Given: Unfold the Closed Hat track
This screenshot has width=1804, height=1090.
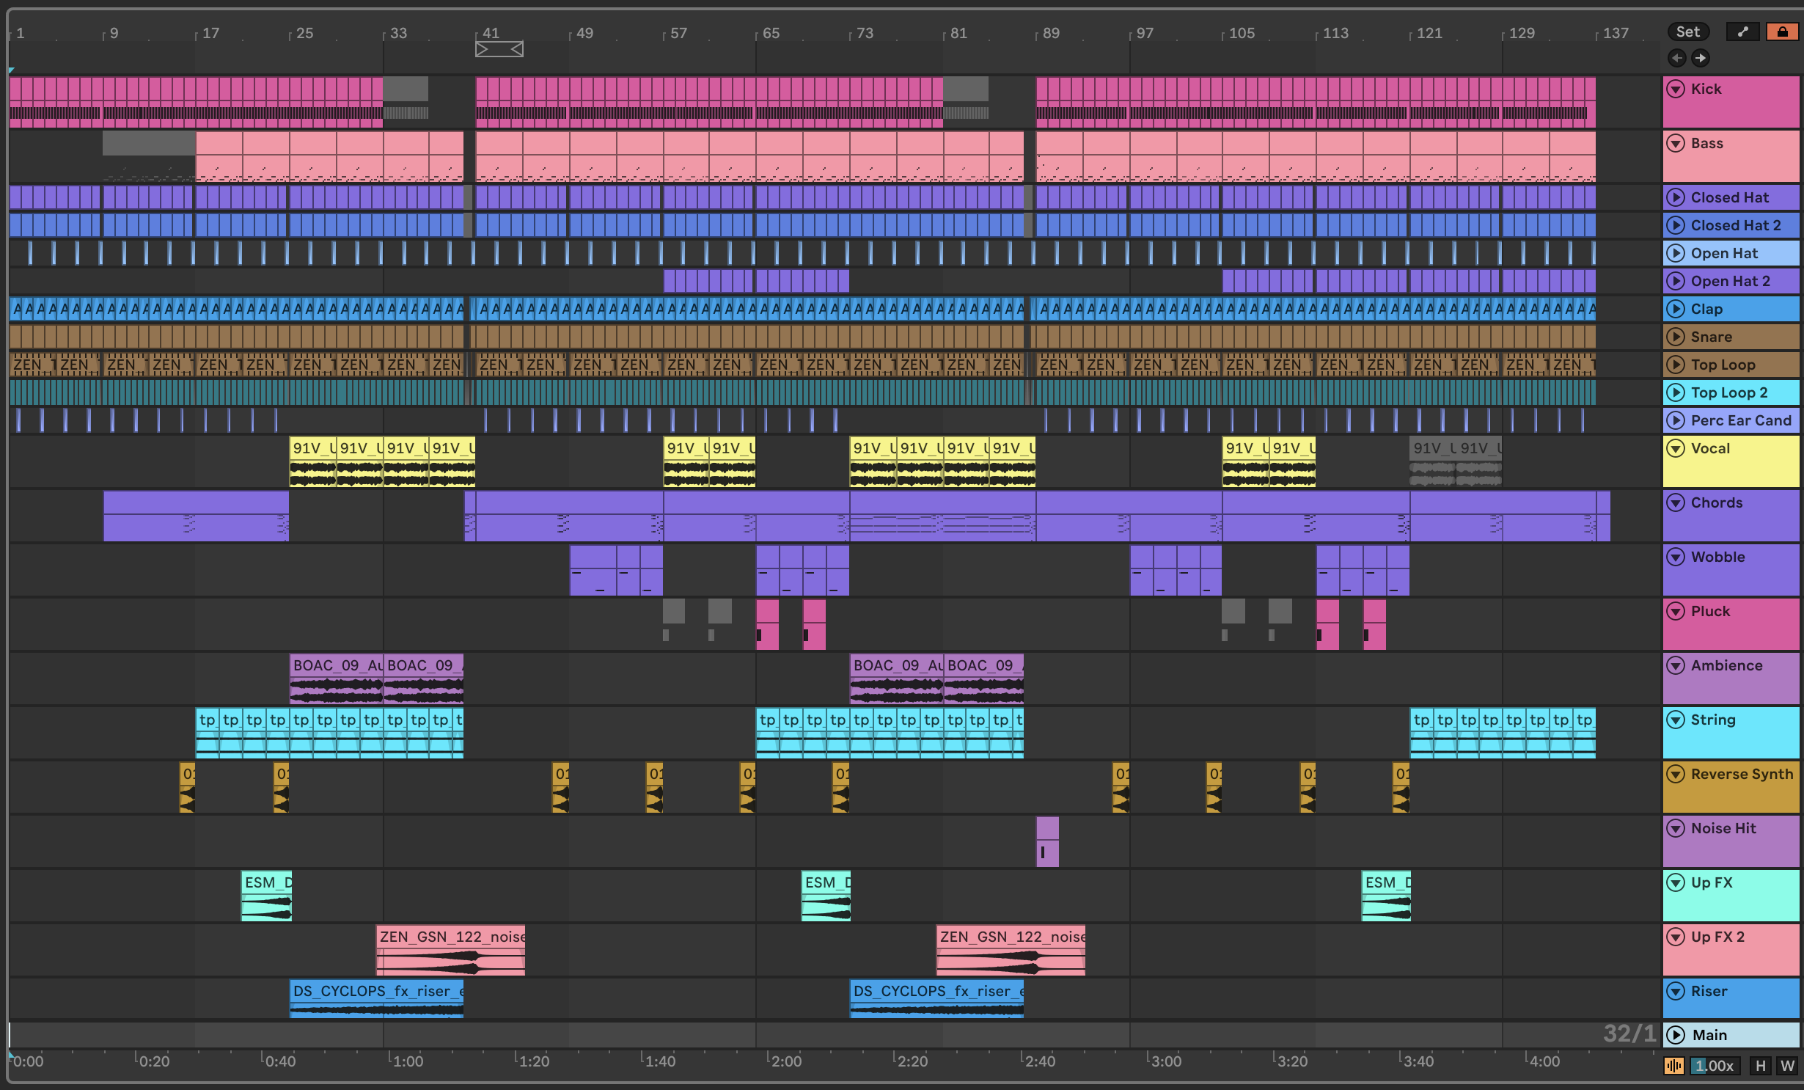Looking at the screenshot, I should [1676, 197].
